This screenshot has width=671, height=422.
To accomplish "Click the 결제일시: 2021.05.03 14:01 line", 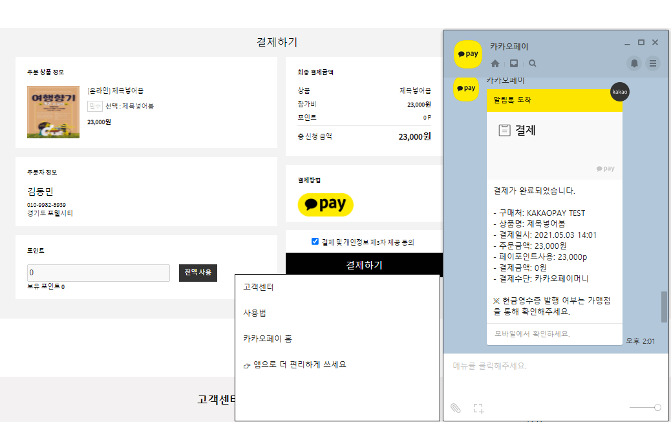I will (x=545, y=235).
